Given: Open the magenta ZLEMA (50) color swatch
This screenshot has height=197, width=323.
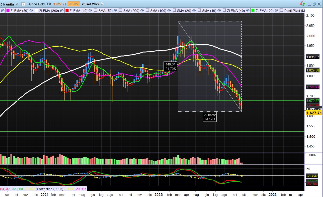Looking at the screenshot, I should [x=8, y=11].
